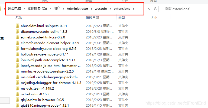Click 文件夹 type cell of octref.vetur-0.16.2
The height and width of the screenshot is (108, 208).
pyautogui.click(x=123, y=94)
